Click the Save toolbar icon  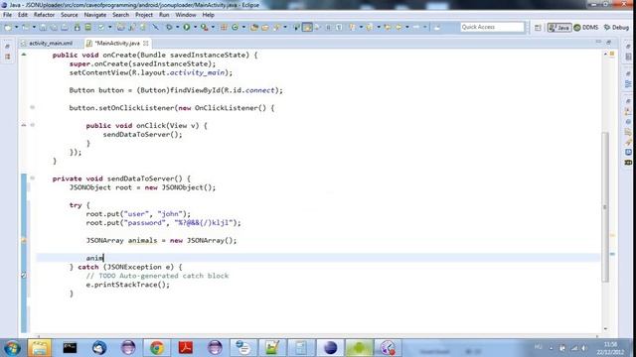(x=43, y=27)
